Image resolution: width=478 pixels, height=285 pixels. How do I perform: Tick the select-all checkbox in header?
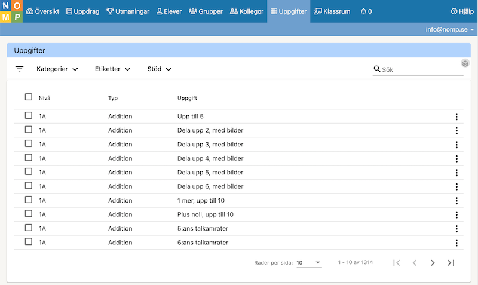tap(28, 97)
